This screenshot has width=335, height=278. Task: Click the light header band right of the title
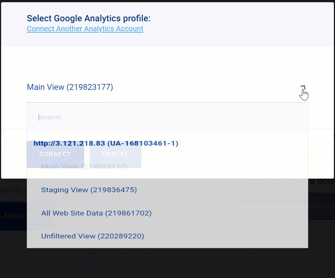tap(241, 23)
